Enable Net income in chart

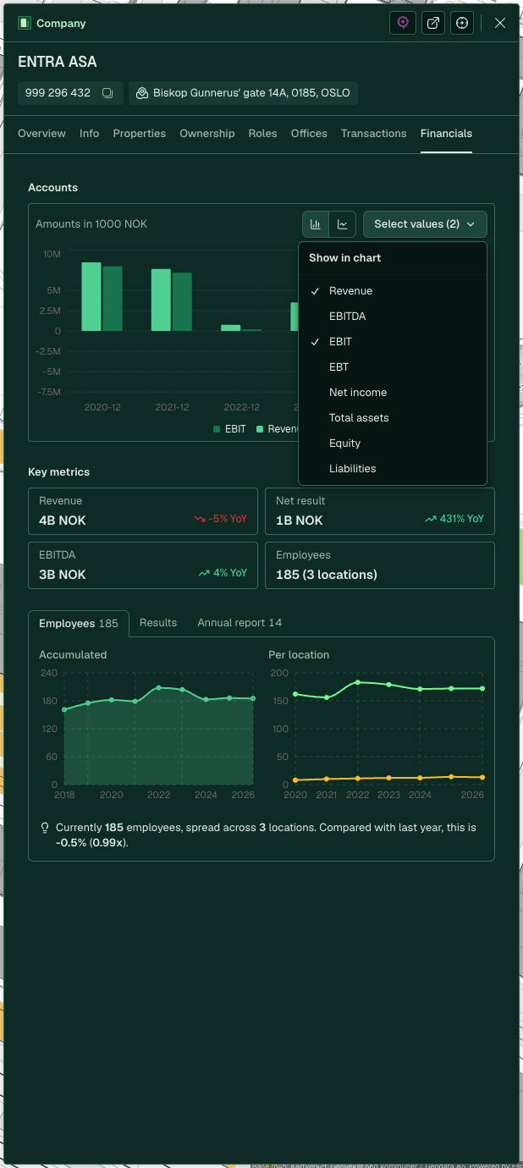tap(393, 393)
